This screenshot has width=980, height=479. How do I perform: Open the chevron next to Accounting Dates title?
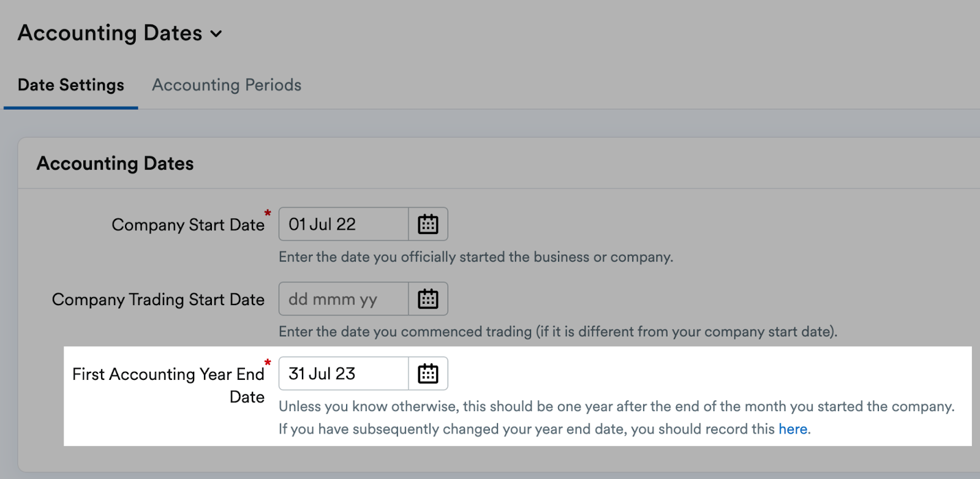pyautogui.click(x=216, y=34)
